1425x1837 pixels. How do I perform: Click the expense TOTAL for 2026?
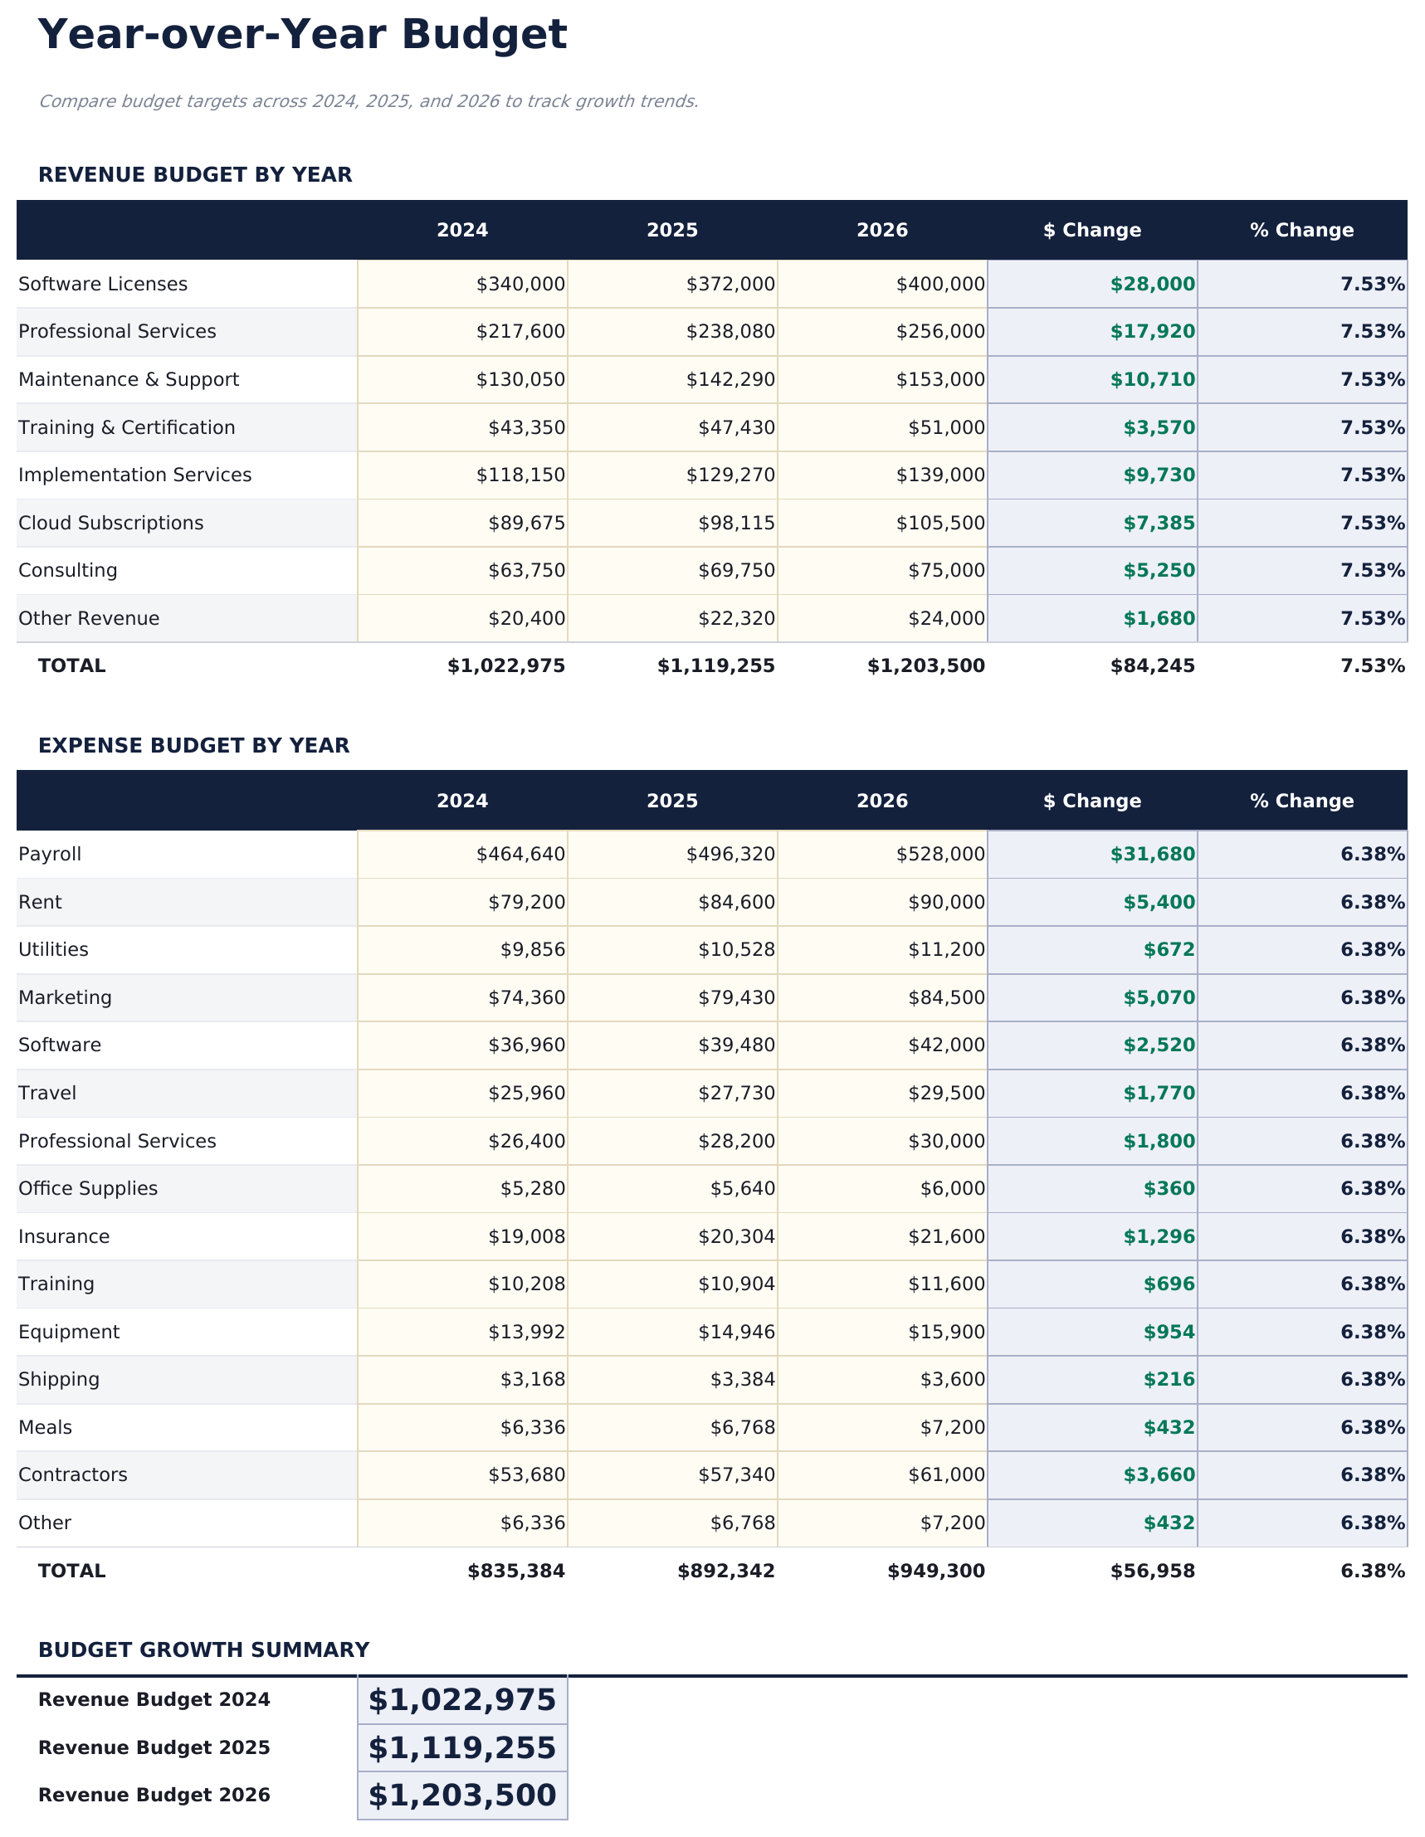[x=935, y=1570]
